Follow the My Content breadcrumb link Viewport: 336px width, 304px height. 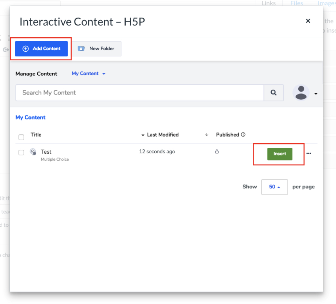31,117
